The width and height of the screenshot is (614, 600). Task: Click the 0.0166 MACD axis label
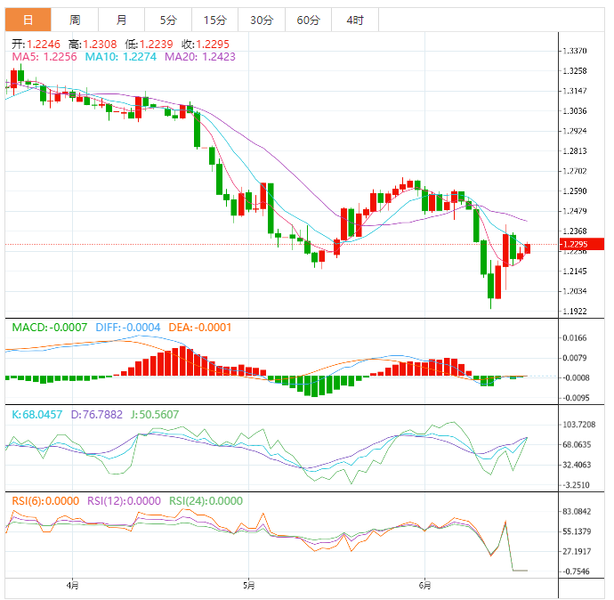point(575,338)
